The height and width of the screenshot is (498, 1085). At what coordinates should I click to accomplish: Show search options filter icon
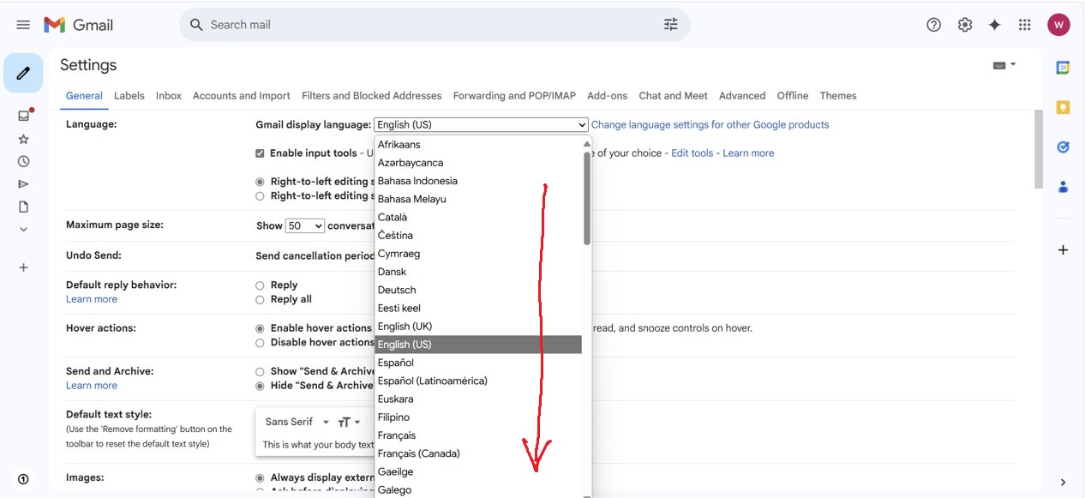point(670,25)
